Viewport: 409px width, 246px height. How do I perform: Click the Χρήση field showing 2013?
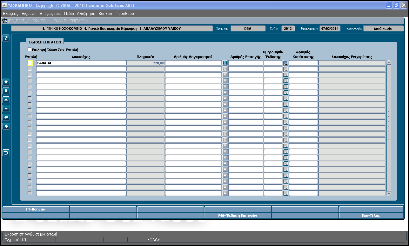288,29
